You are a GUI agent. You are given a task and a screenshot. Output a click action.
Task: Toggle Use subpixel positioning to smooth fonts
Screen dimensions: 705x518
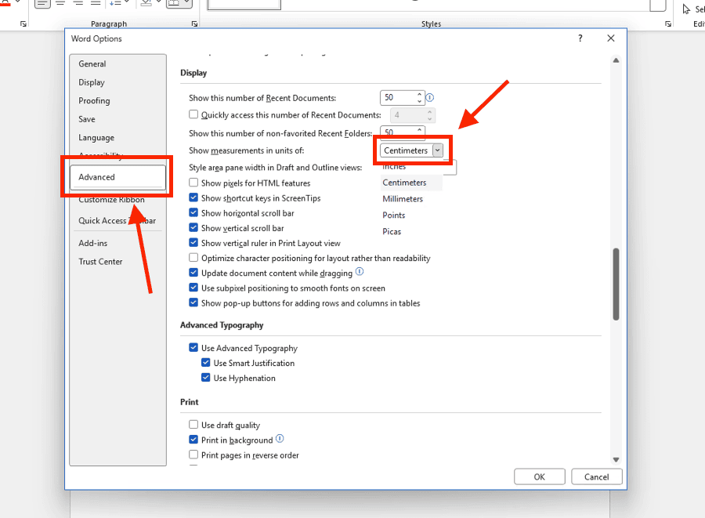coord(193,288)
